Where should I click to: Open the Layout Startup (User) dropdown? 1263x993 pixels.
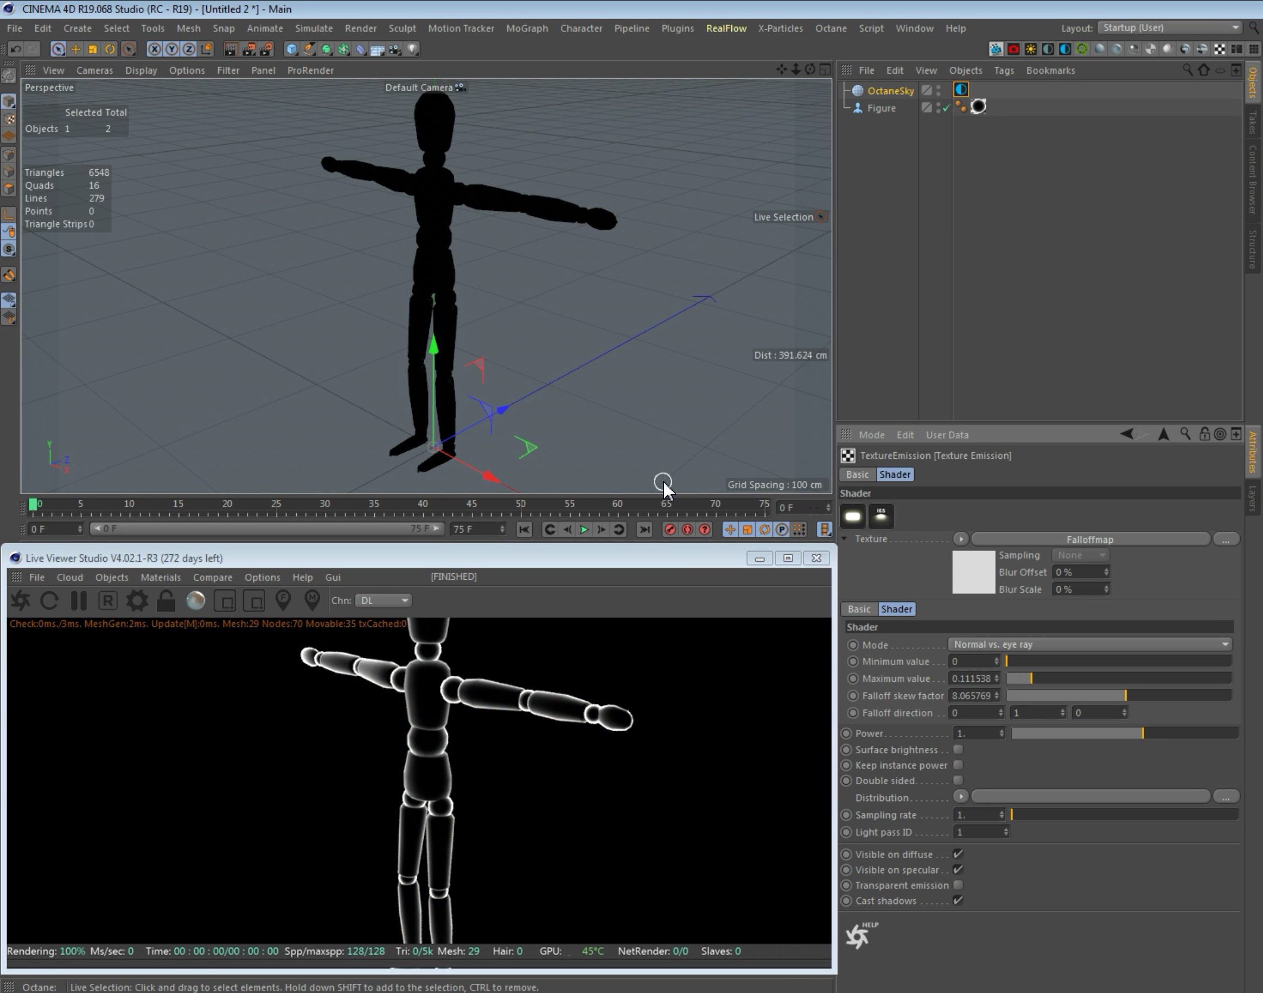(x=1169, y=28)
